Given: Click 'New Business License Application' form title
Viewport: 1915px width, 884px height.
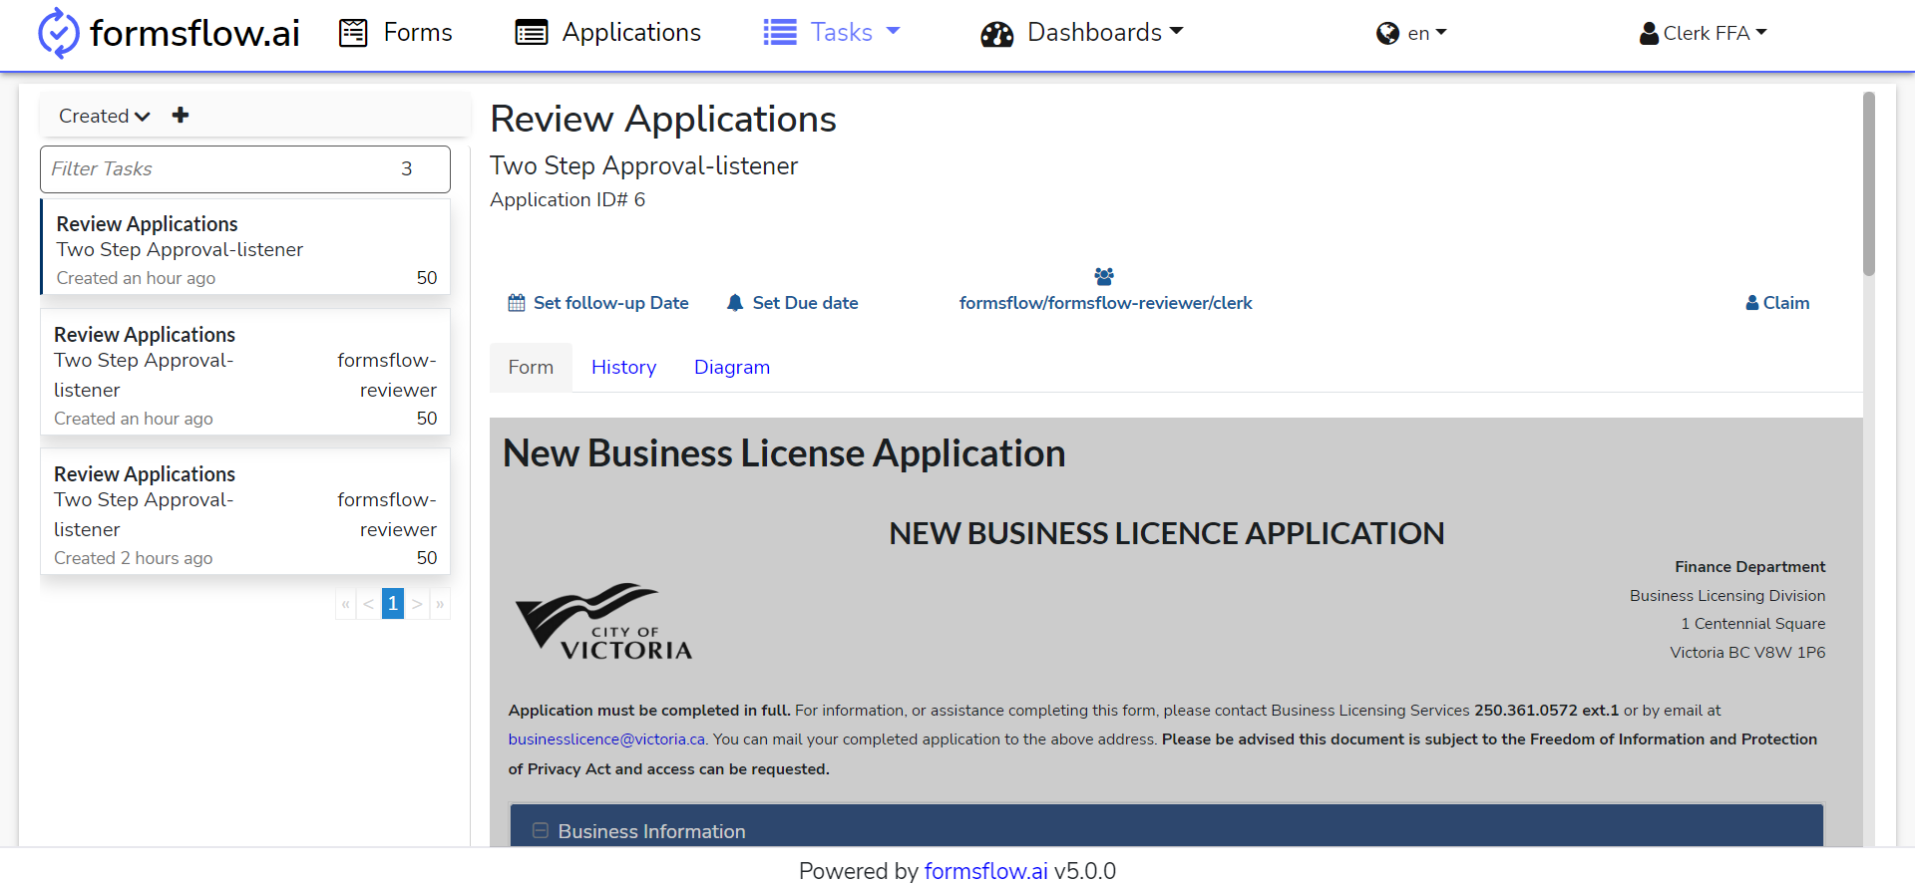Looking at the screenshot, I should click(784, 454).
